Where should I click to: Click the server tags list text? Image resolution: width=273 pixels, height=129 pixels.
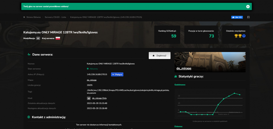click(x=128, y=92)
